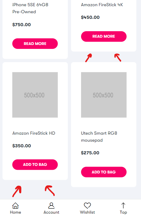The image size is (141, 217).
Task: Click the $275.00 price text
Action: [90, 153]
